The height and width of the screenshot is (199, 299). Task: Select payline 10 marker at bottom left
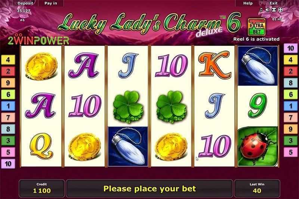click(x=8, y=164)
